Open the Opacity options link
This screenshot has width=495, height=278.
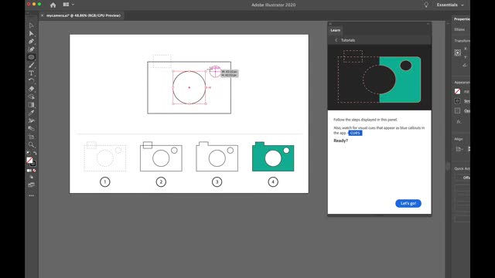point(467,110)
